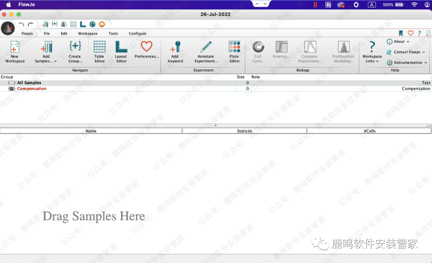Viewport: 432px width, 263px height.
Task: Click the Statistic column header
Action: pyautogui.click(x=244, y=131)
